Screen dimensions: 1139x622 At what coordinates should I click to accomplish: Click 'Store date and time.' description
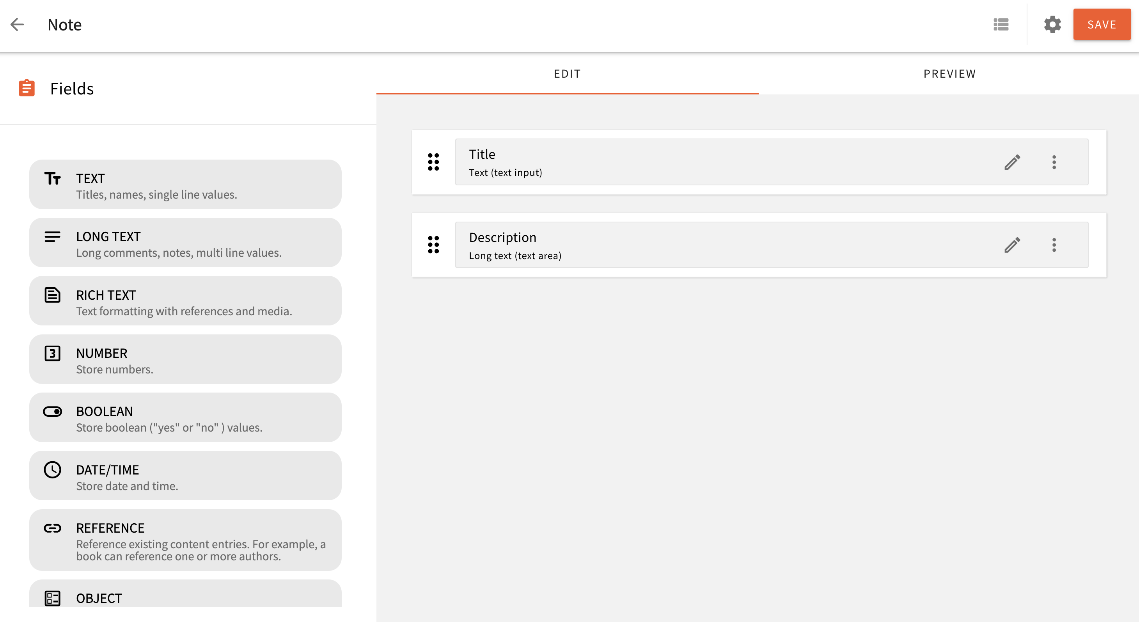coord(127,486)
